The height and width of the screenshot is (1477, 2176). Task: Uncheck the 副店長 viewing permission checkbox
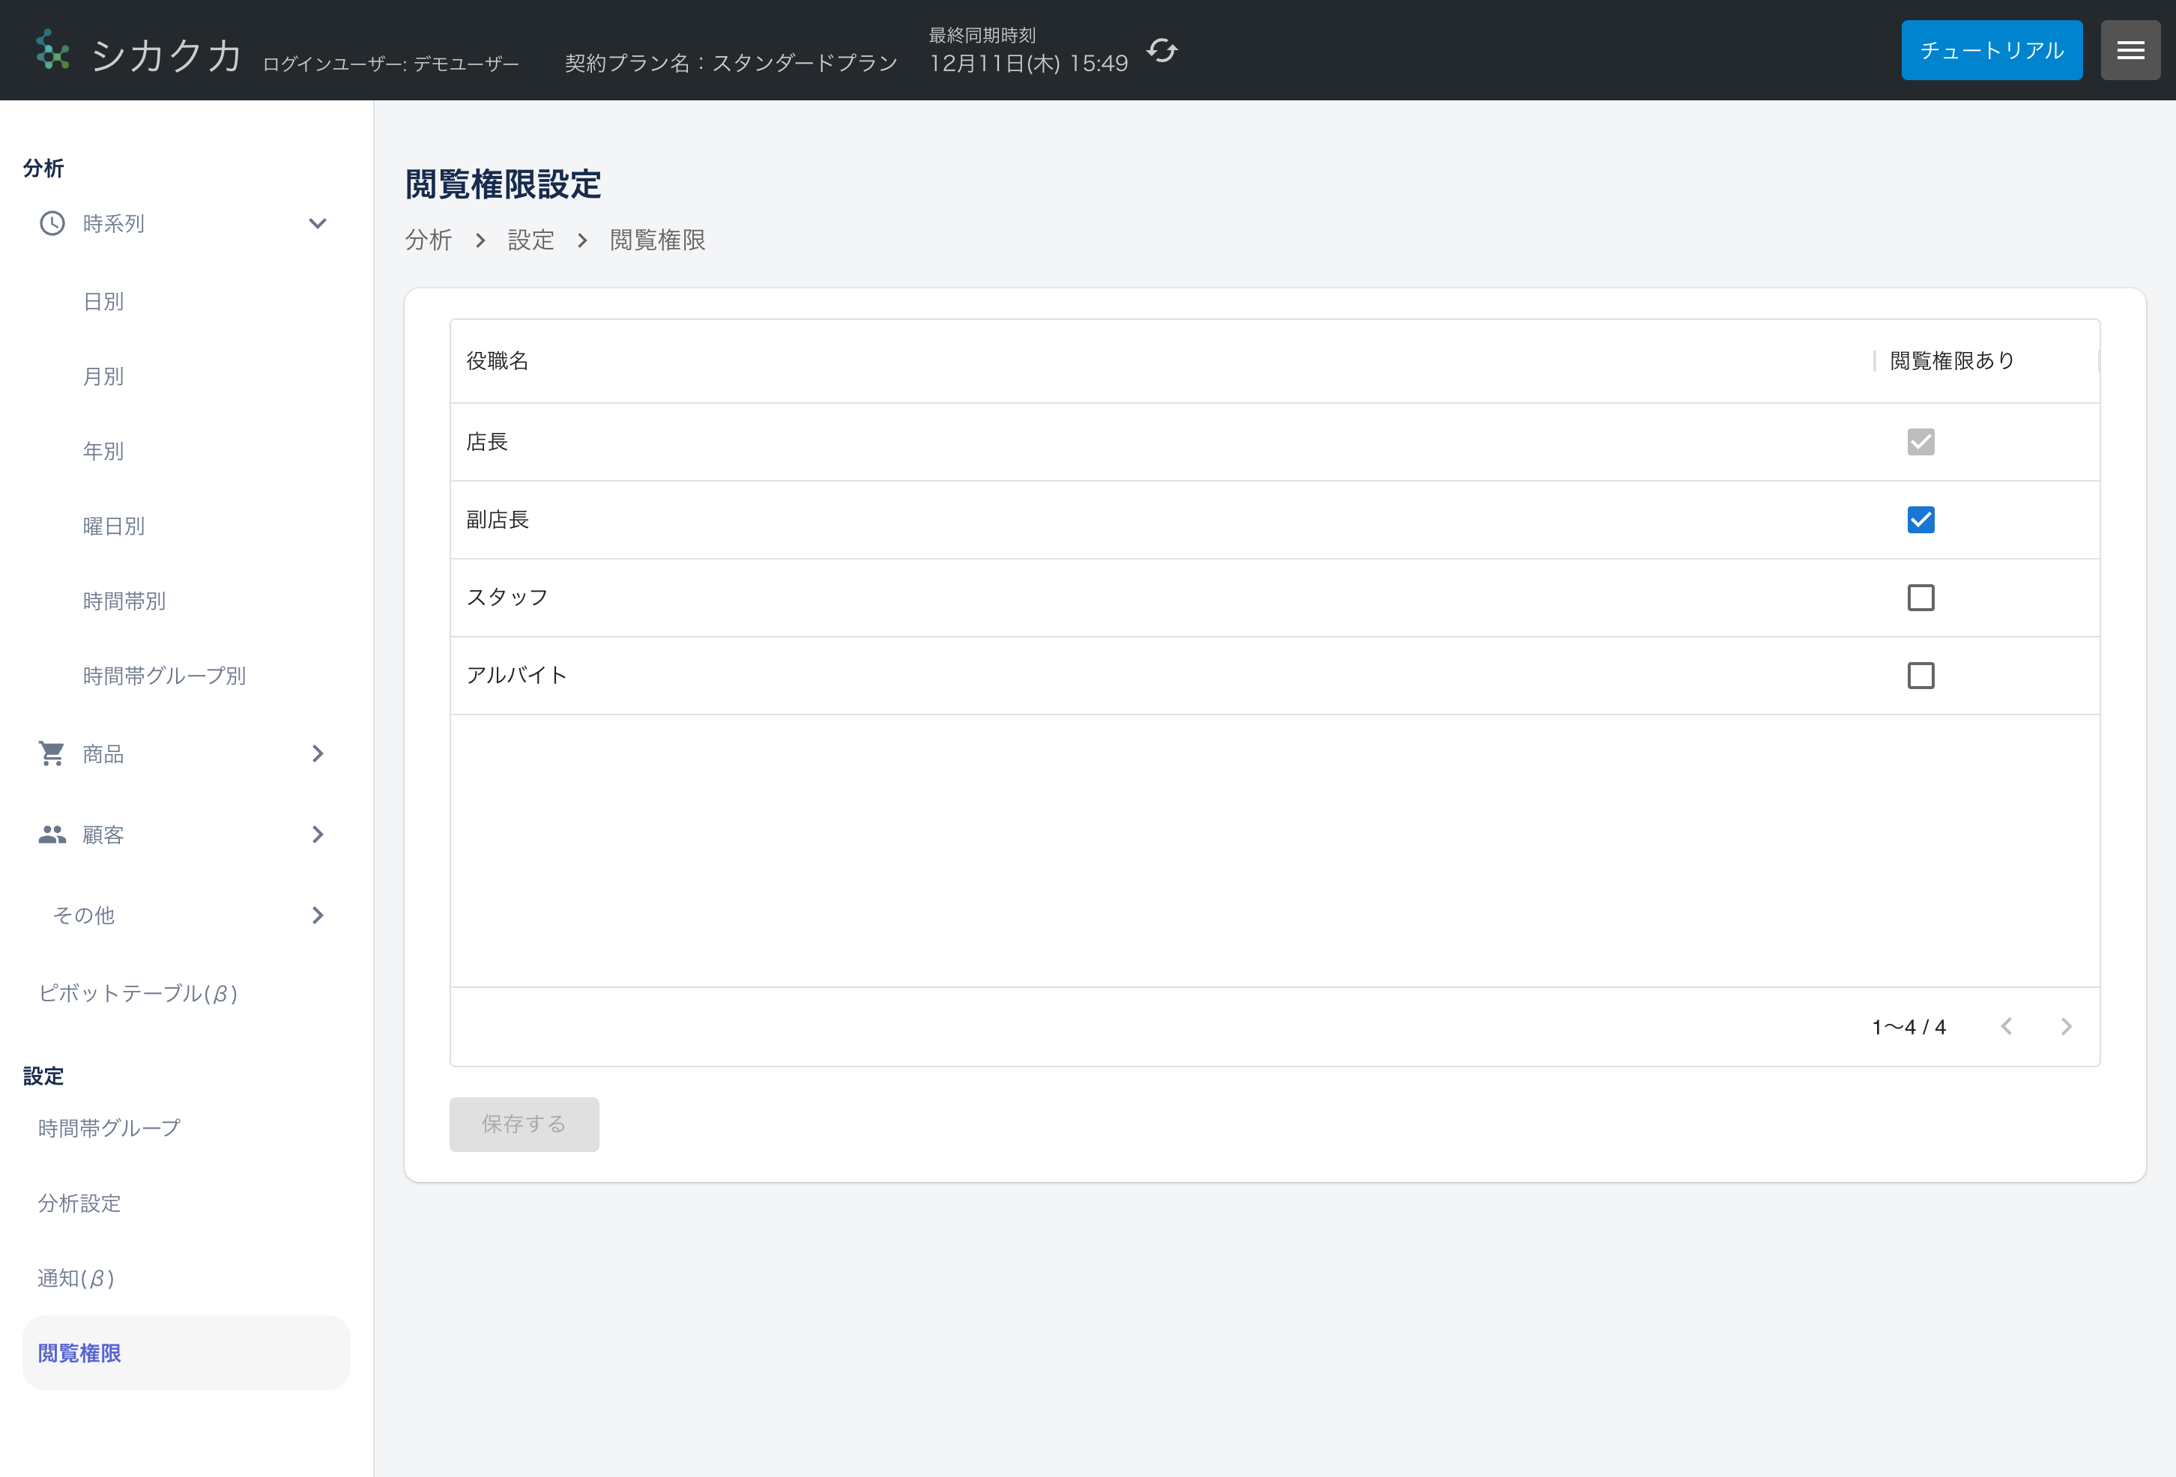pos(1920,520)
